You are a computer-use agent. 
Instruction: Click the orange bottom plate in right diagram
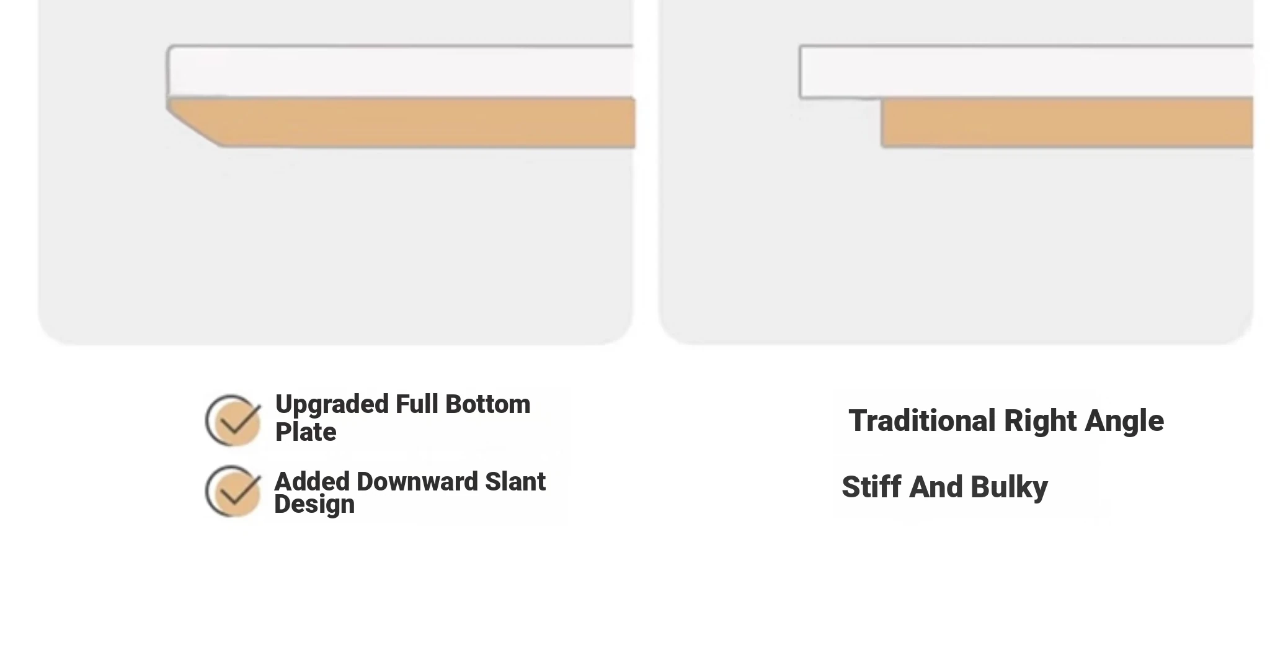(x=1067, y=123)
